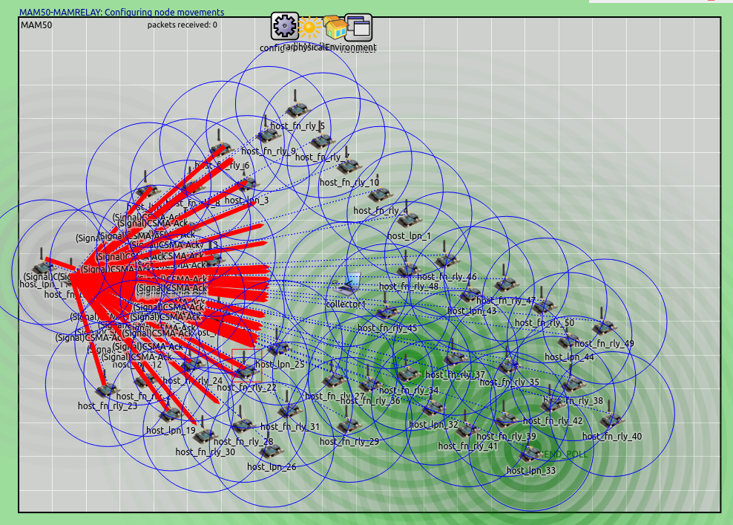
Task: Select the visualizer windows icon
Action: tap(358, 27)
